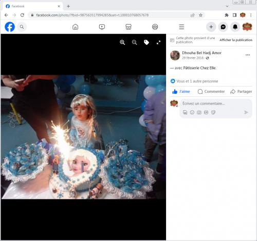Viewport: 257px width, 241px height.
Task: Open Messenger chats
Action: 223,27
